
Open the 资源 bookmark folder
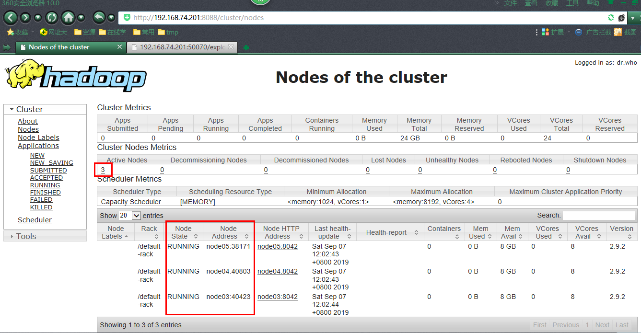pyautogui.click(x=84, y=32)
